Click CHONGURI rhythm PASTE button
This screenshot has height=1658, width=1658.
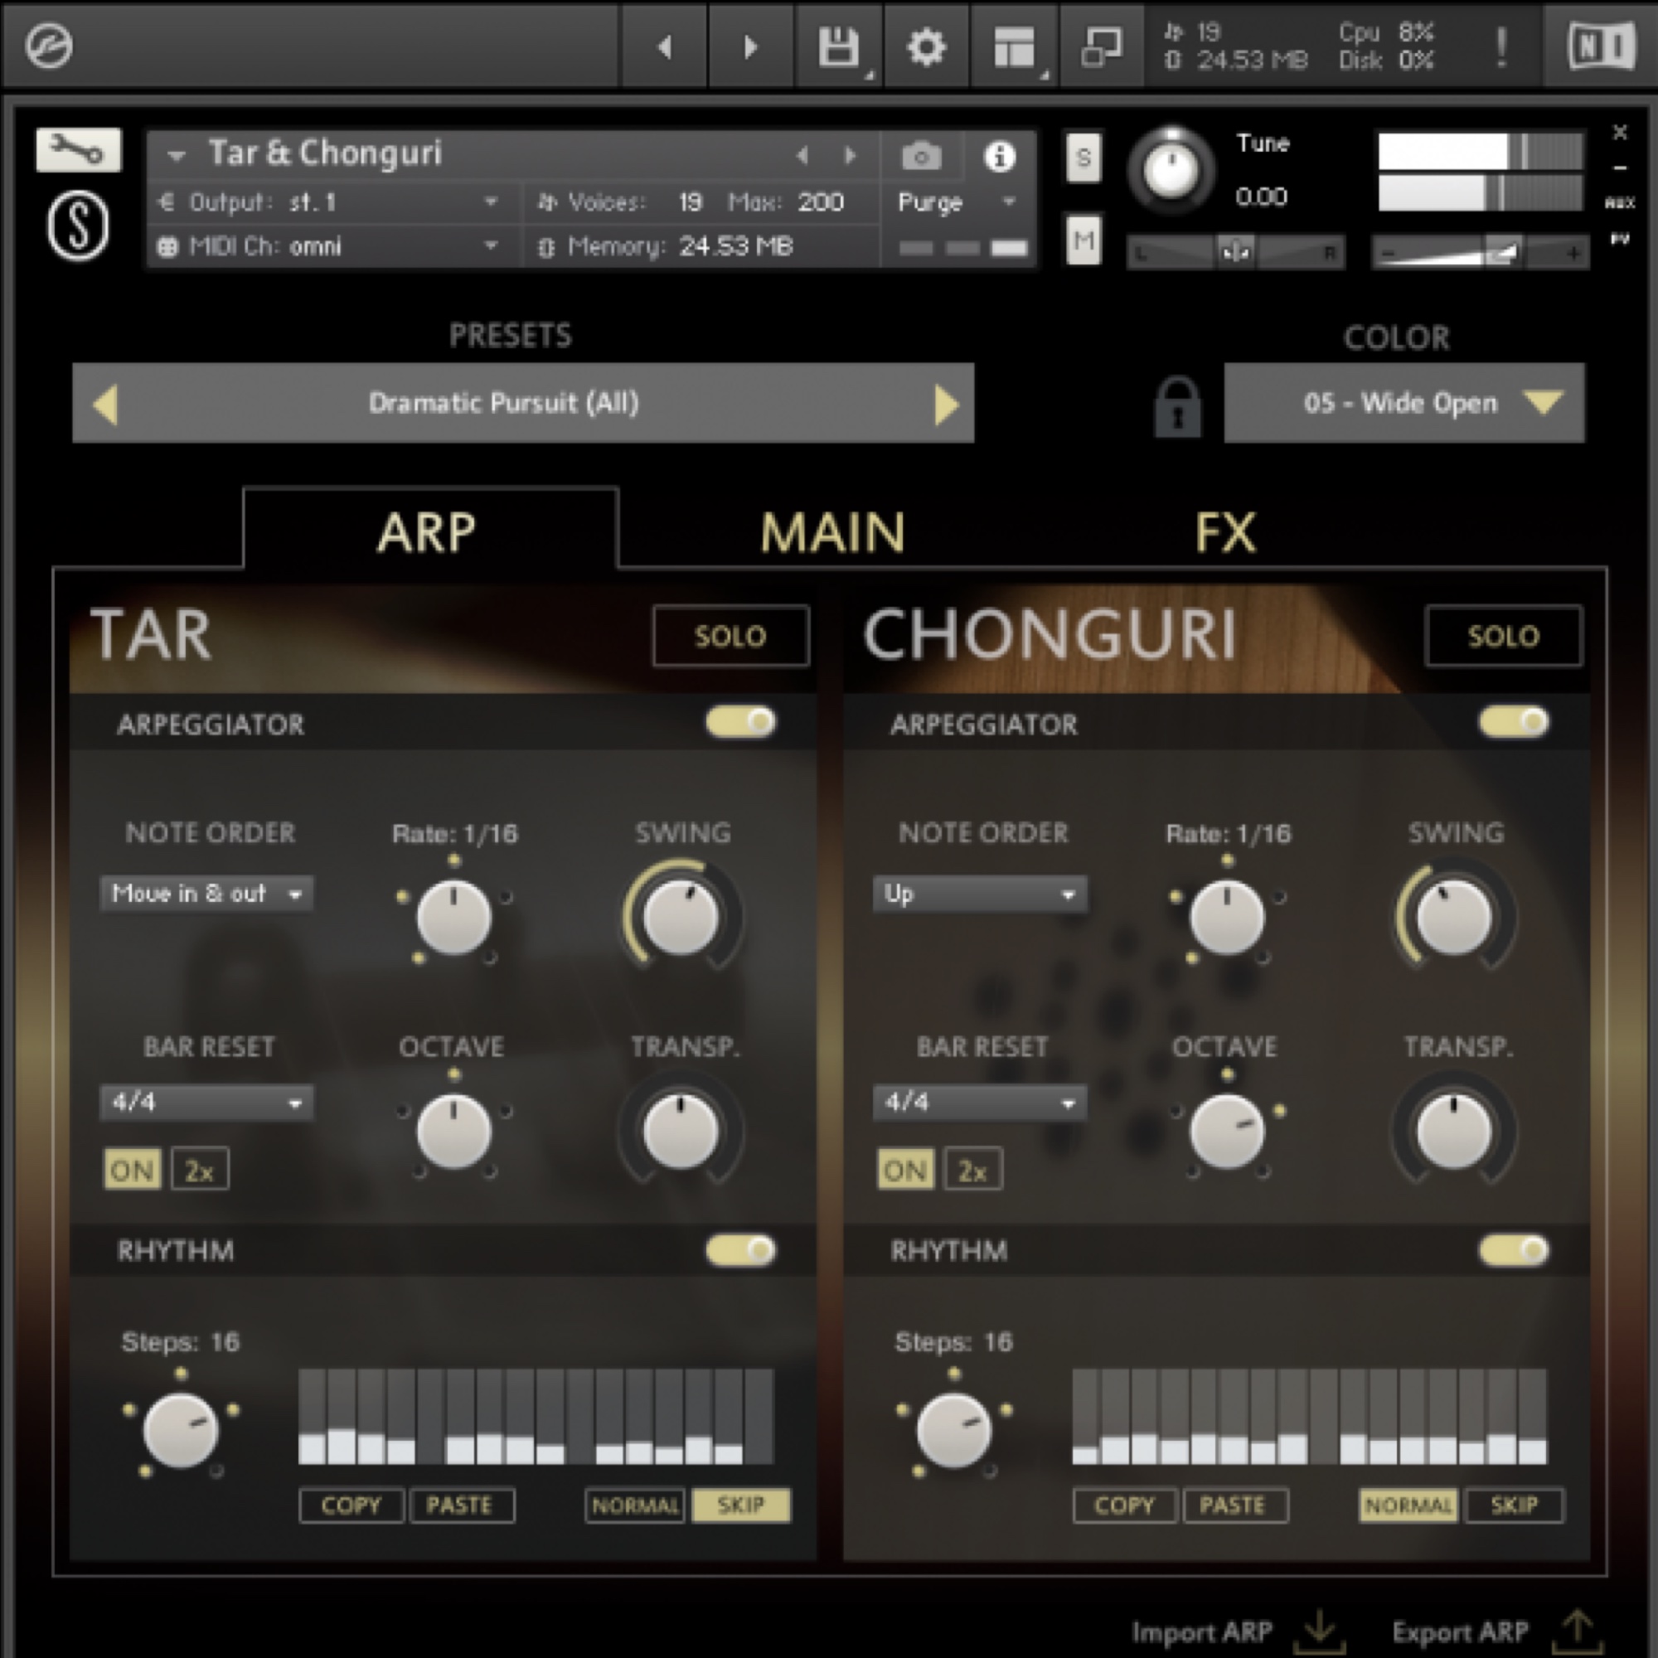(x=1235, y=1505)
